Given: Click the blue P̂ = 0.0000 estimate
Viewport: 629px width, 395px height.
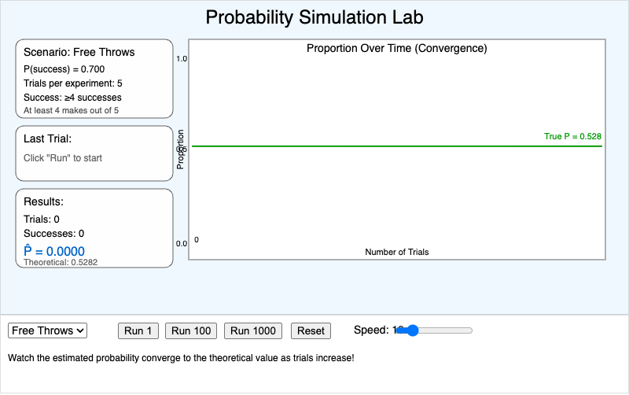Looking at the screenshot, I should (54, 251).
